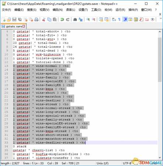Click the Zoom in magnifier icon
This screenshot has width=163, height=166.
click(88, 20)
